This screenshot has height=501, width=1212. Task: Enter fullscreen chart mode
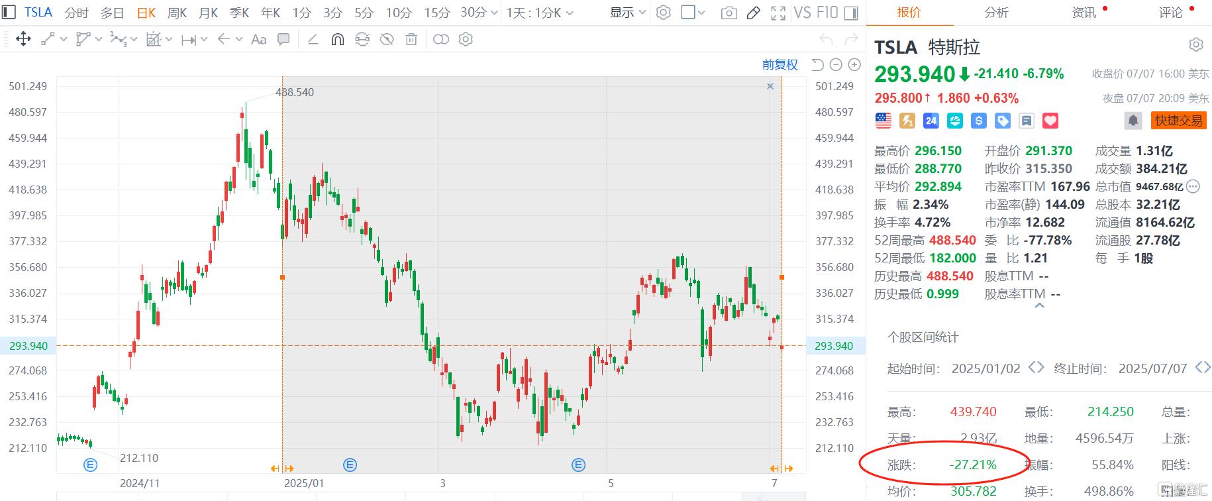click(779, 13)
